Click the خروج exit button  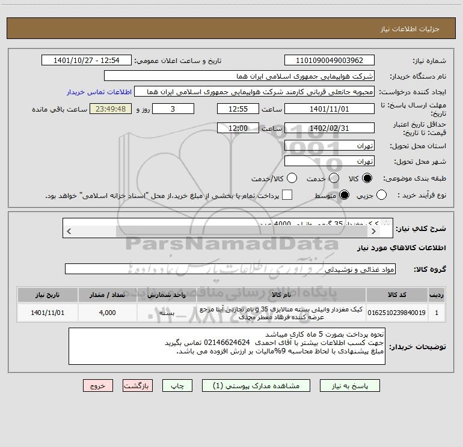click(x=98, y=386)
